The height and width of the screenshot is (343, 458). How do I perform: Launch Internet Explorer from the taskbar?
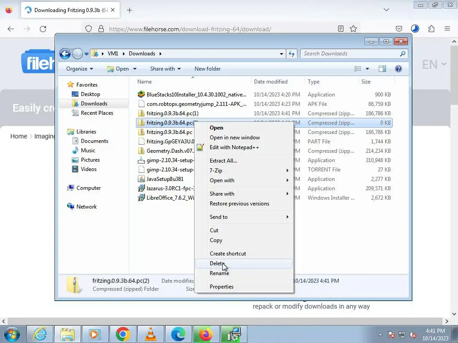[x=40, y=334]
